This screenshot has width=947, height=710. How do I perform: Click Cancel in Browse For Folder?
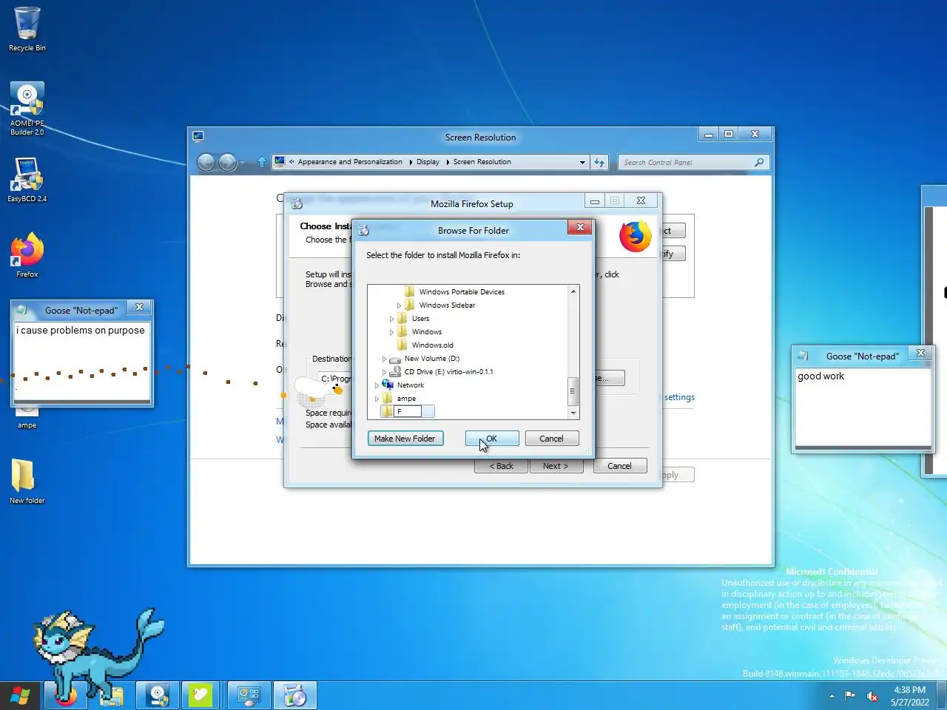[551, 439]
